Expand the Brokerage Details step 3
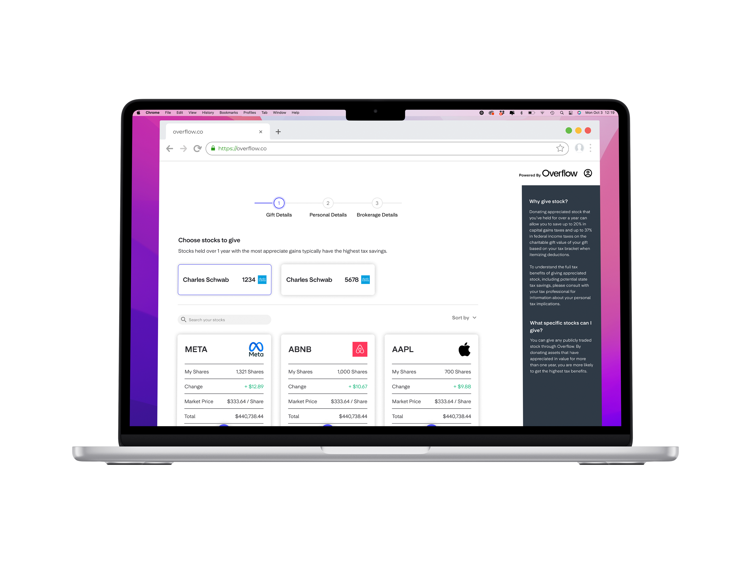 (x=377, y=203)
